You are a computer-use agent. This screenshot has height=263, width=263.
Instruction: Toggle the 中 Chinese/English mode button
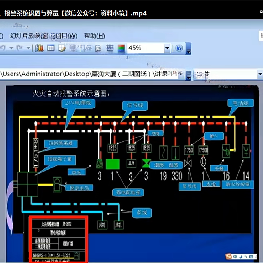[x=235, y=257]
